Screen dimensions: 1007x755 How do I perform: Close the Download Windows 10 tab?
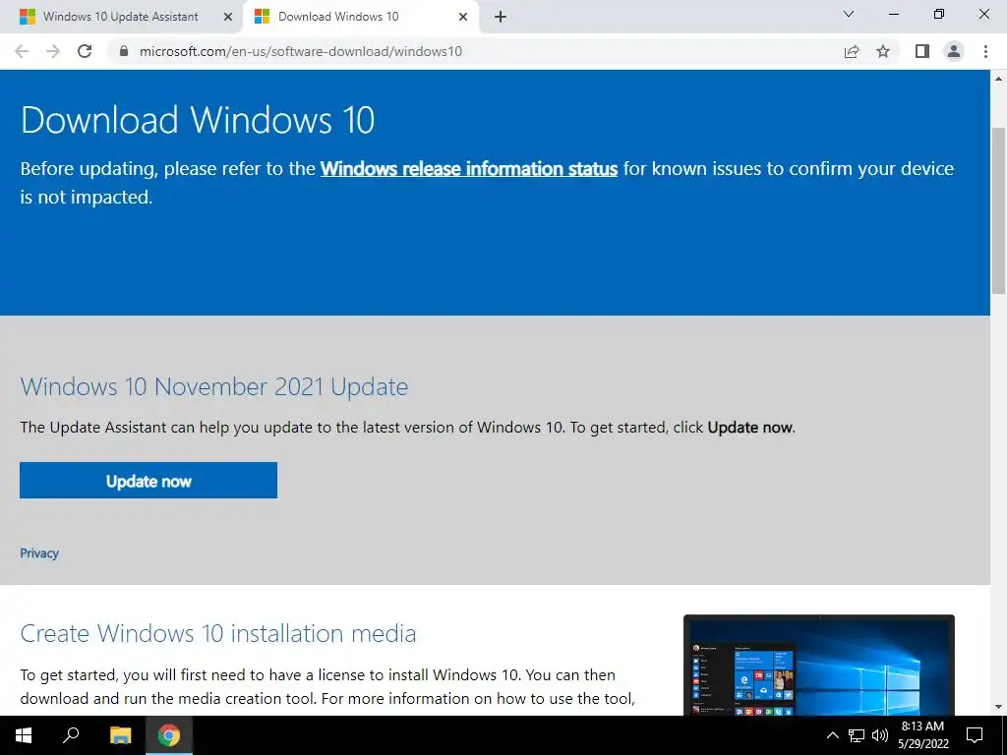(x=463, y=17)
